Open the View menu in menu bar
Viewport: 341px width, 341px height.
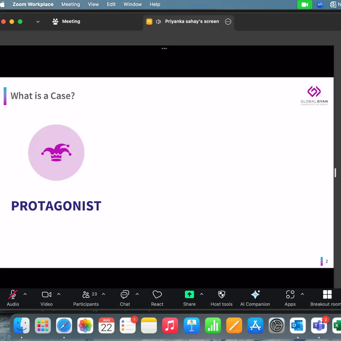[x=93, y=4]
